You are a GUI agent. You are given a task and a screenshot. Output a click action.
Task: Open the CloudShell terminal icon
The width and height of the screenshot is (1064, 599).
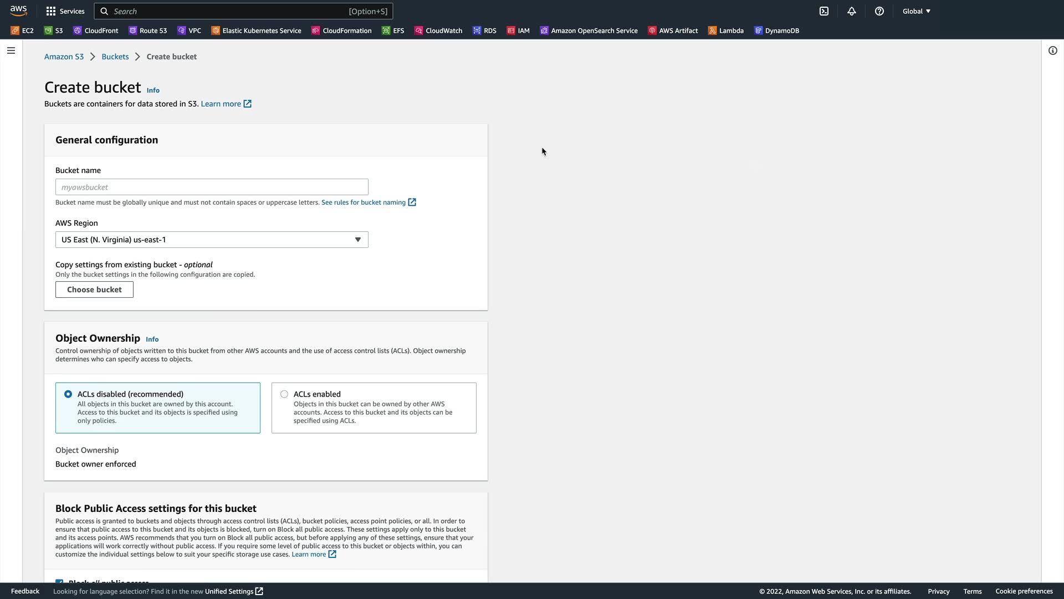824,11
